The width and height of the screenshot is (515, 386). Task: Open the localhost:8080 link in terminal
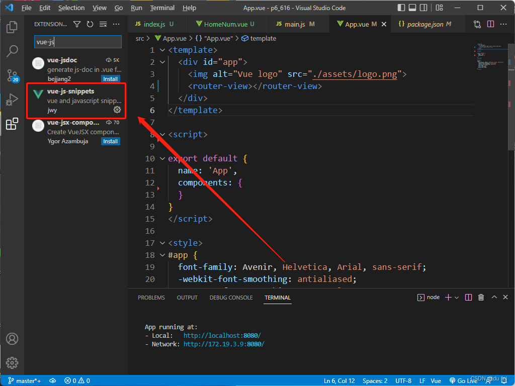coord(222,335)
